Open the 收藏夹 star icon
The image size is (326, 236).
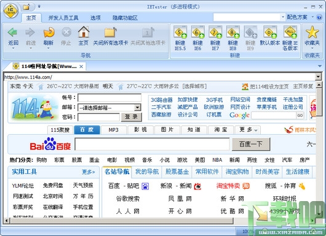(x=312, y=32)
